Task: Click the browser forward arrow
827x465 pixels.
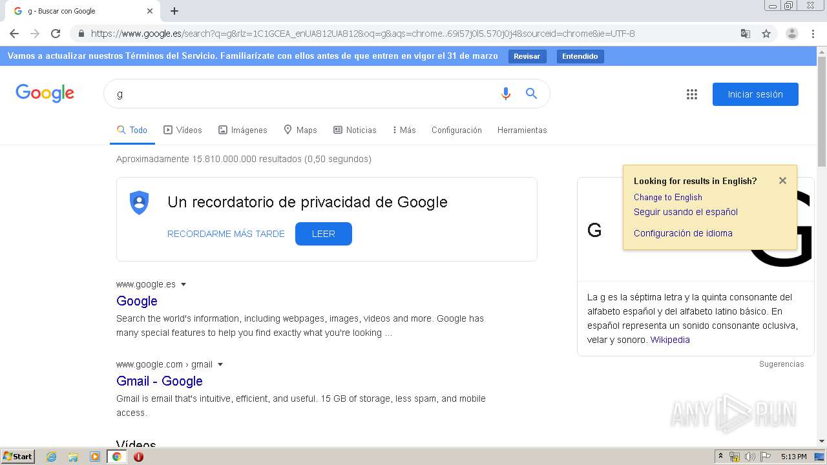Action: pos(35,34)
